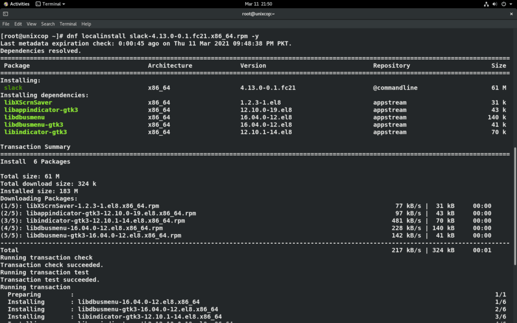The height and width of the screenshot is (323, 517).
Task: Click the power icon in top bar
Action: coord(504,4)
